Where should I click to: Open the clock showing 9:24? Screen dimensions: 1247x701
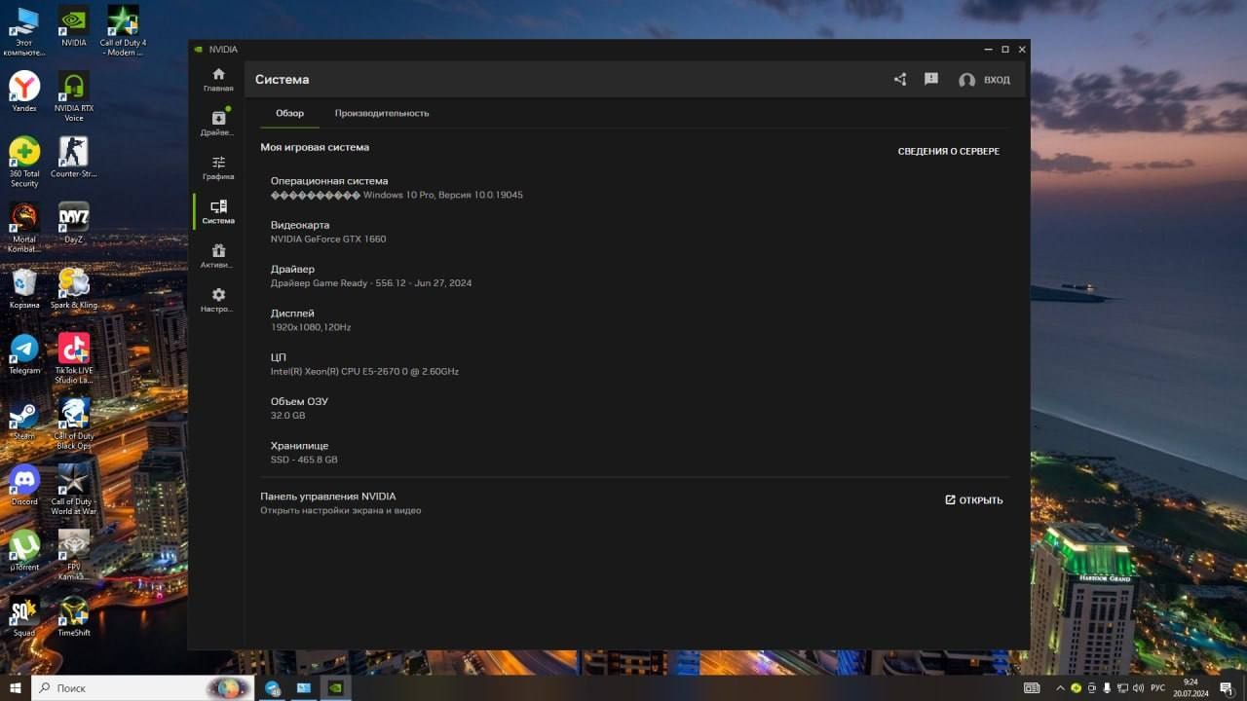click(1190, 687)
